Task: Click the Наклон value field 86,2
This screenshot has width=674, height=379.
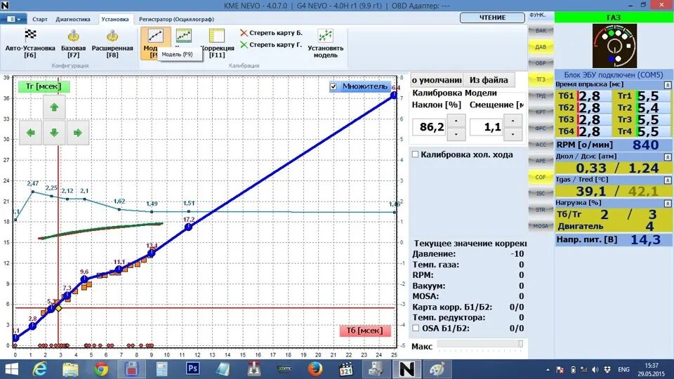Action: pos(430,127)
